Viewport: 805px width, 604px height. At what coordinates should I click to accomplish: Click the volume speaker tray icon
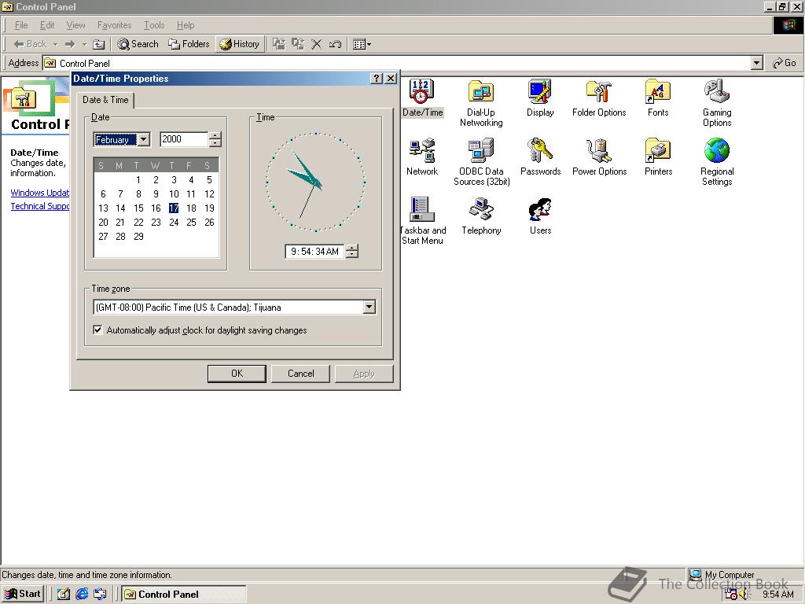[745, 595]
